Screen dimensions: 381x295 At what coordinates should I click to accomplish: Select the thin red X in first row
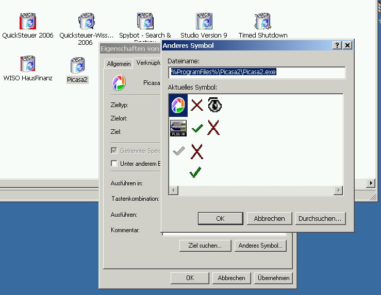click(196, 105)
